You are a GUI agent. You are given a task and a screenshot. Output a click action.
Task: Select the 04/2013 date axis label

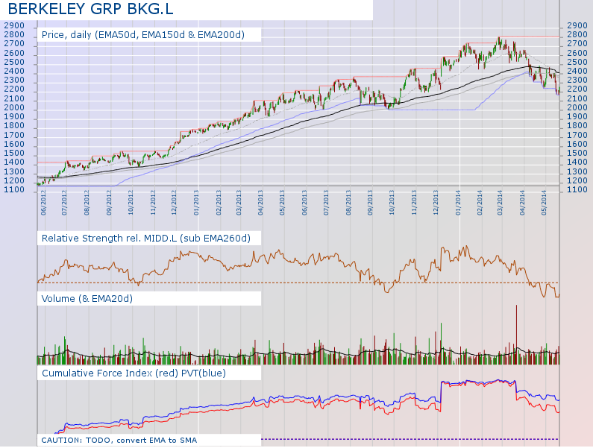tap(260, 204)
